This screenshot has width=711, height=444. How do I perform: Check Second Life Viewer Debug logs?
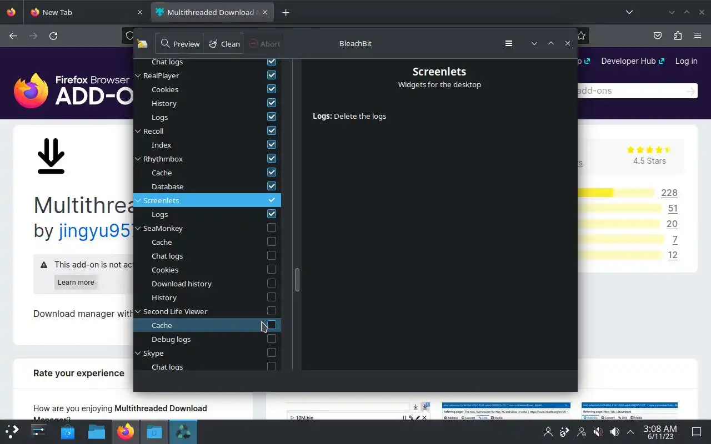click(x=272, y=339)
